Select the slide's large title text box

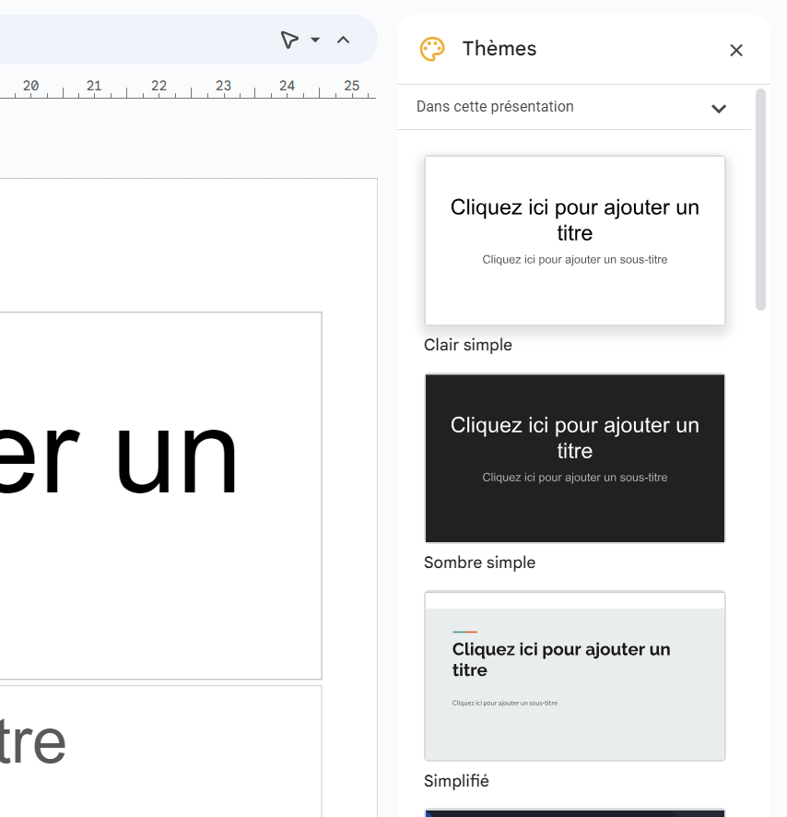pyautogui.click(x=159, y=495)
